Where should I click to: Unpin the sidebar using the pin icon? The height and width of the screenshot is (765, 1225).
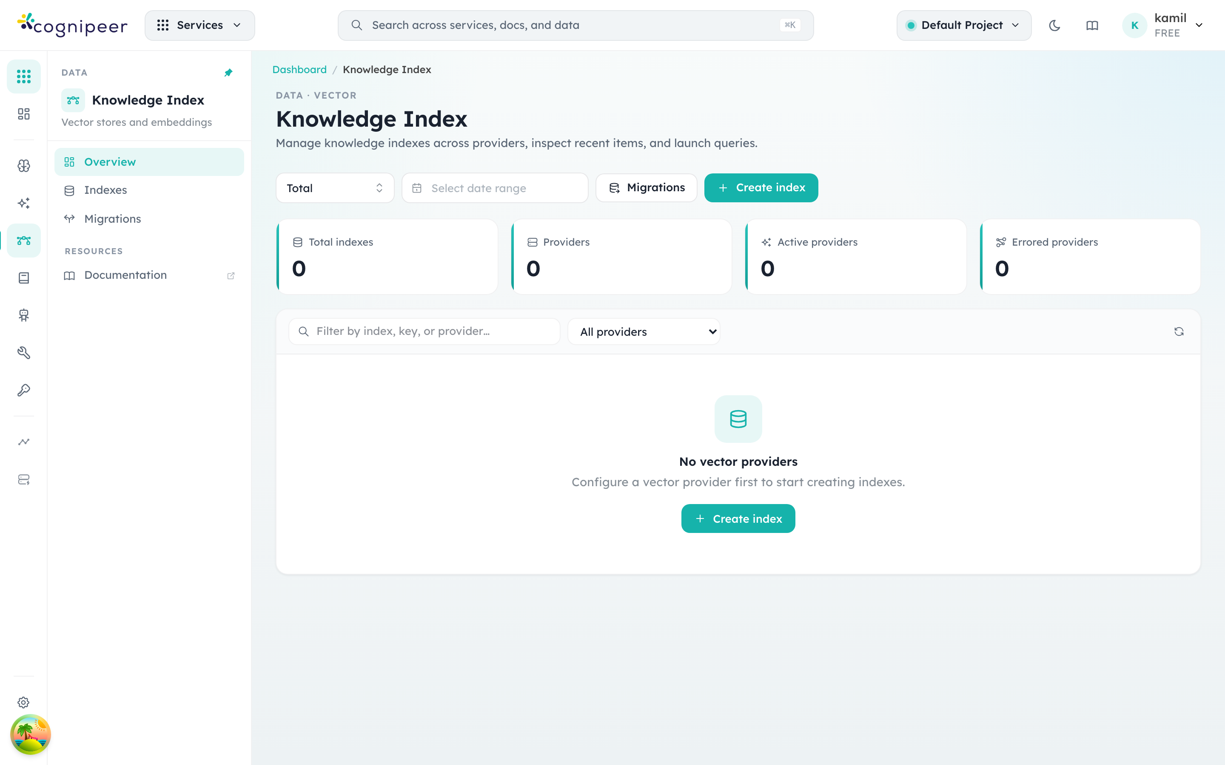228,73
